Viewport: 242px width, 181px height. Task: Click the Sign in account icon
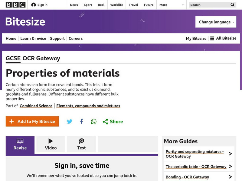(x=34, y=5)
